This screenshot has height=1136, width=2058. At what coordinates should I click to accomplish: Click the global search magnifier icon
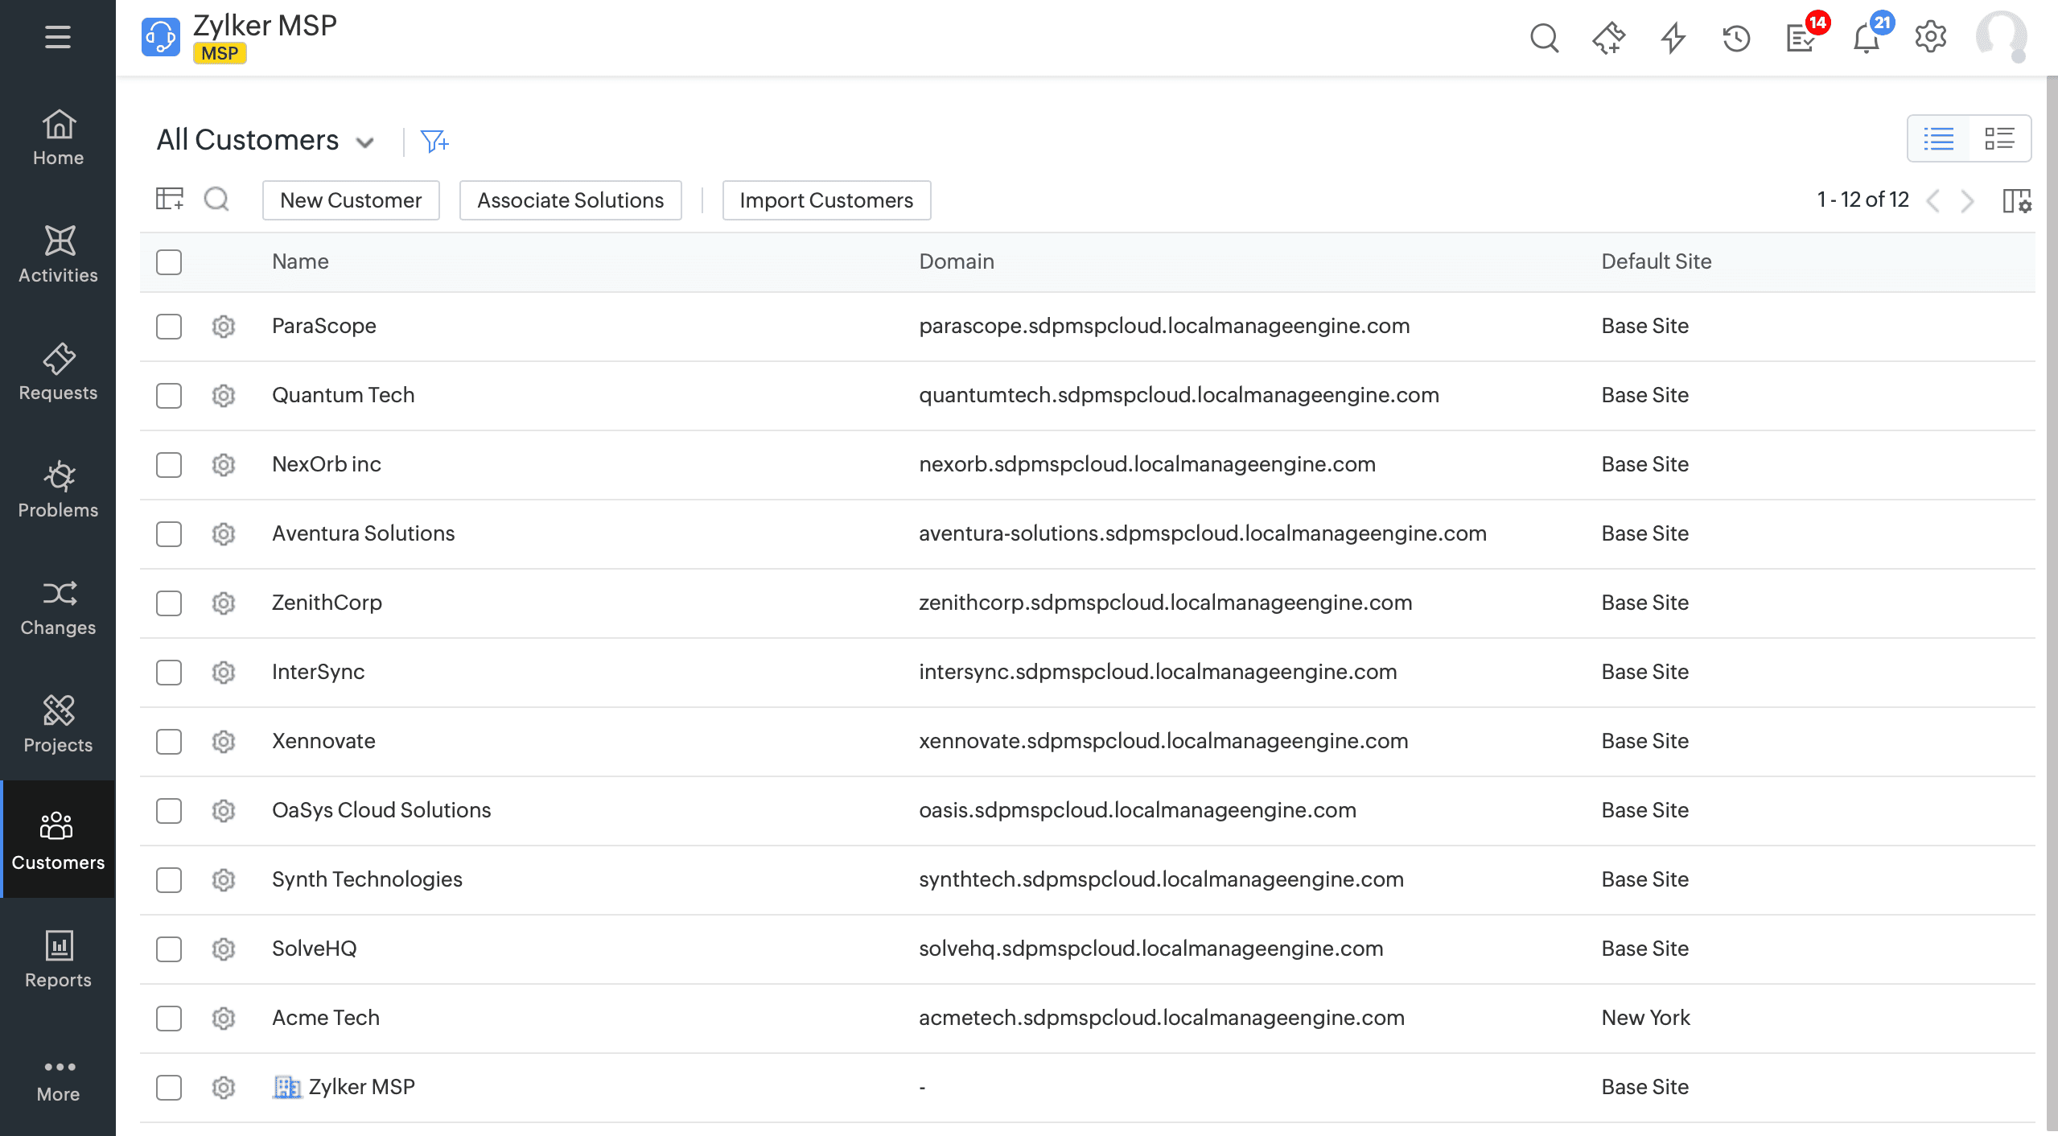(1544, 38)
